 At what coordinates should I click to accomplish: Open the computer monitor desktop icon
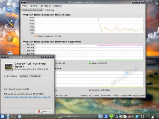(9, 9)
